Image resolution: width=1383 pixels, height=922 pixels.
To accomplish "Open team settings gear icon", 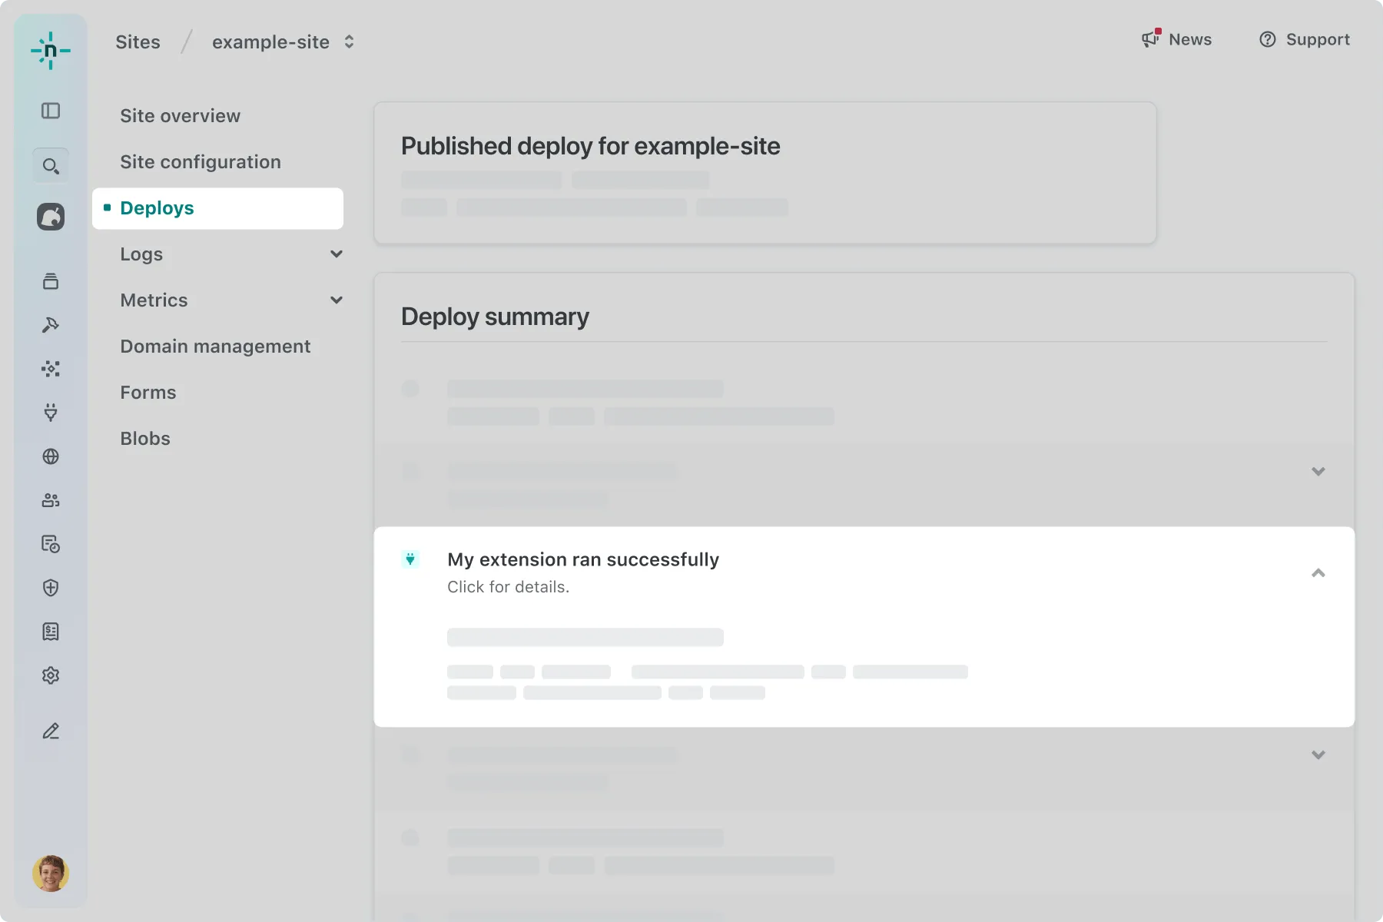I will 51,675.
